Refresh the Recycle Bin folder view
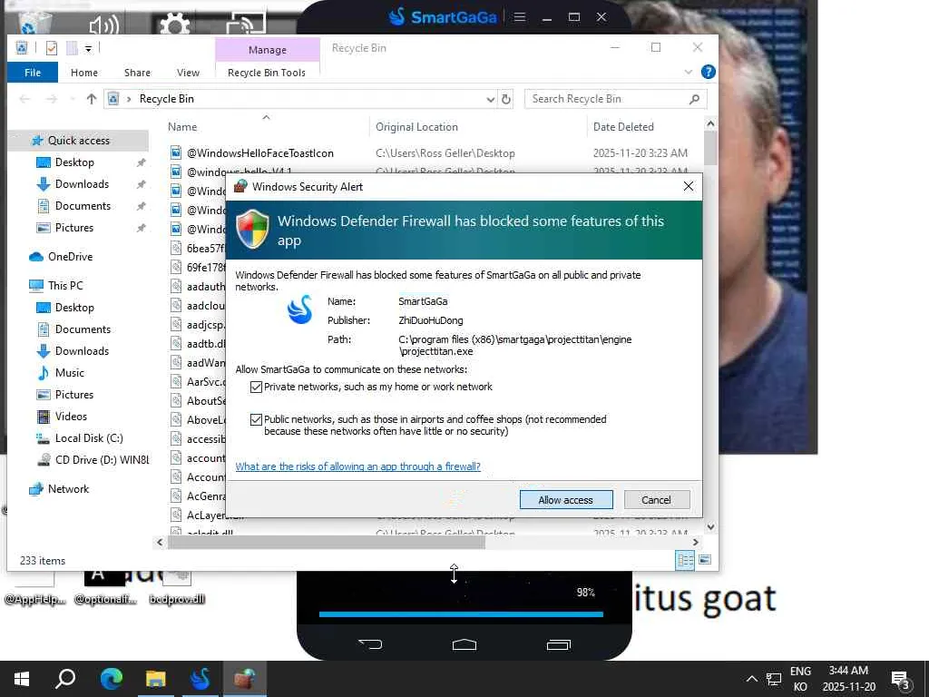This screenshot has width=929, height=697. click(506, 99)
